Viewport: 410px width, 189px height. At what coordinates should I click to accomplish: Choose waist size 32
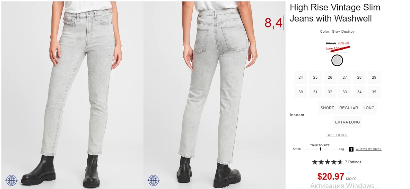330,92
